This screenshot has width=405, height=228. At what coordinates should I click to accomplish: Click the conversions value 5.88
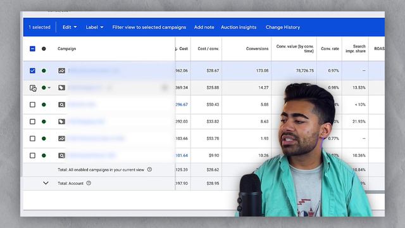pyautogui.click(x=265, y=104)
